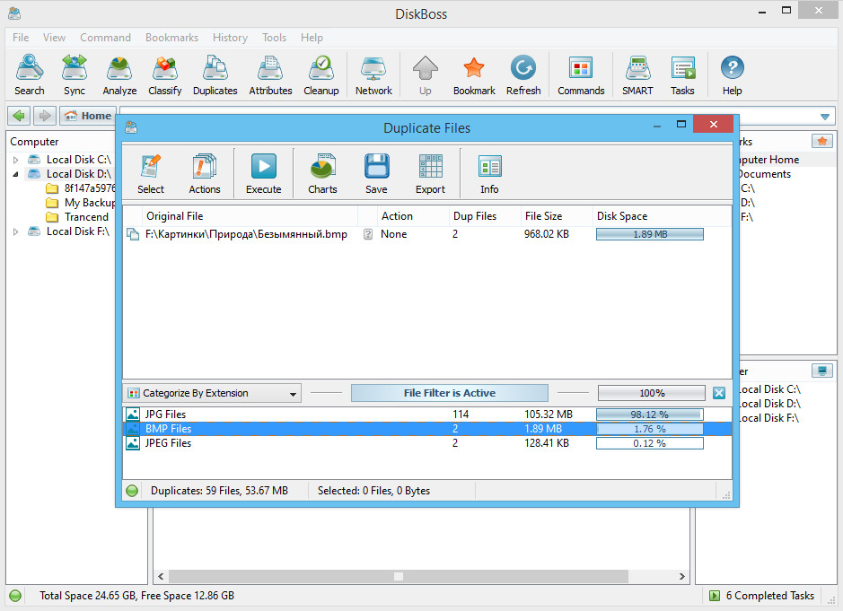The width and height of the screenshot is (843, 611).
Task: Click the horizontal scrollbar right arrow
Action: [681, 577]
